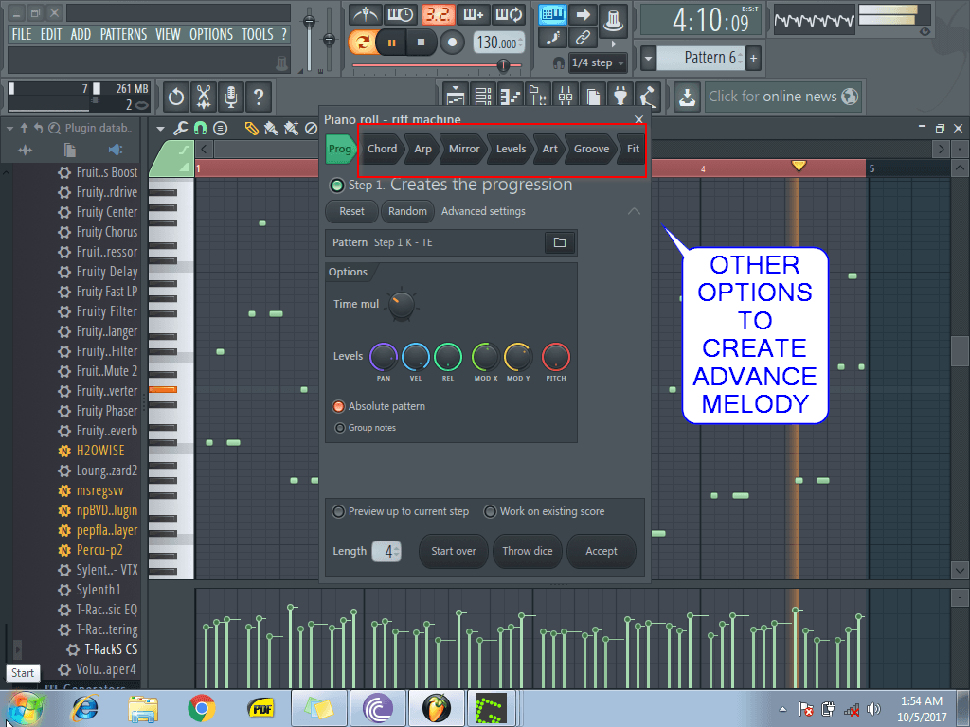The width and height of the screenshot is (970, 727).
Task: Switch to the Mirror tab
Action: pyautogui.click(x=464, y=149)
